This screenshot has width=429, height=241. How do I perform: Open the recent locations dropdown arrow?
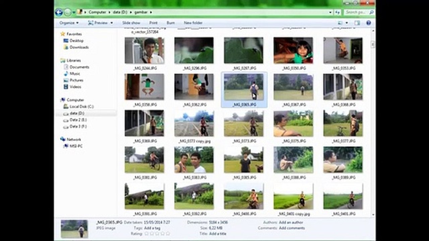[x=74, y=12]
